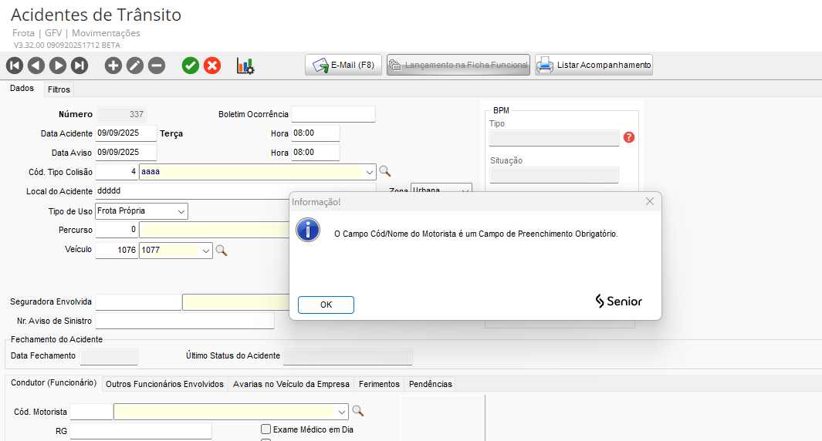Viewport: 822px width, 441px height.
Task: Click OK in the information dialog
Action: [326, 305]
